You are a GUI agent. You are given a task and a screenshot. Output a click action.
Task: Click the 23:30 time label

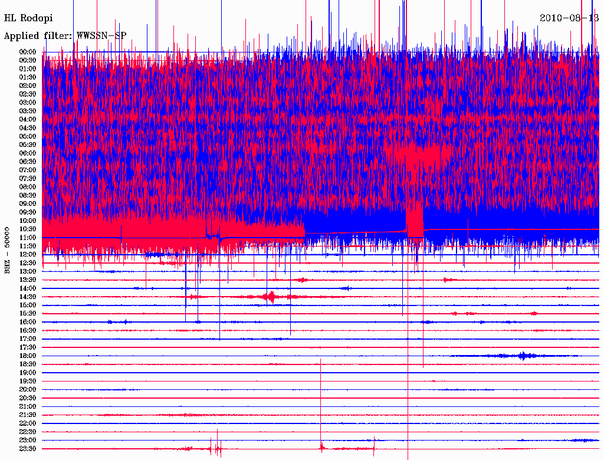click(x=28, y=448)
